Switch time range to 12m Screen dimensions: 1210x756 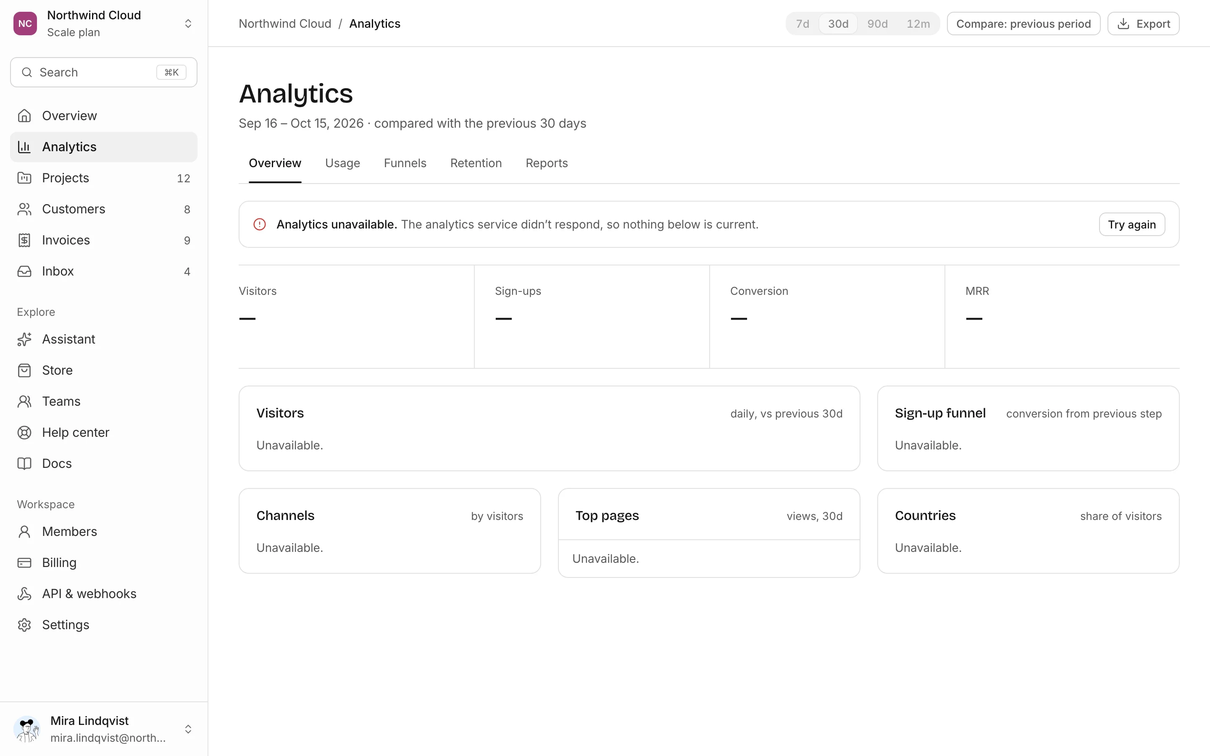tap(918, 24)
